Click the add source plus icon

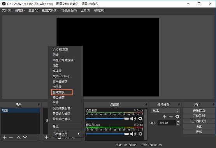[x=46, y=137]
